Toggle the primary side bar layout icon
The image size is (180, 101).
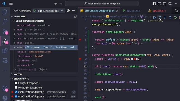154,4
